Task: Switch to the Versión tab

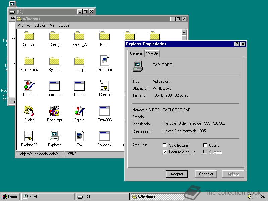Action: [152, 54]
